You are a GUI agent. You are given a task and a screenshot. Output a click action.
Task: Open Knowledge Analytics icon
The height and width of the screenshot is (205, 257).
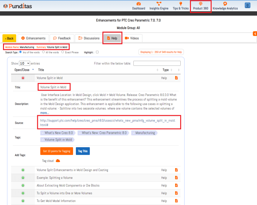tap(225, 4)
